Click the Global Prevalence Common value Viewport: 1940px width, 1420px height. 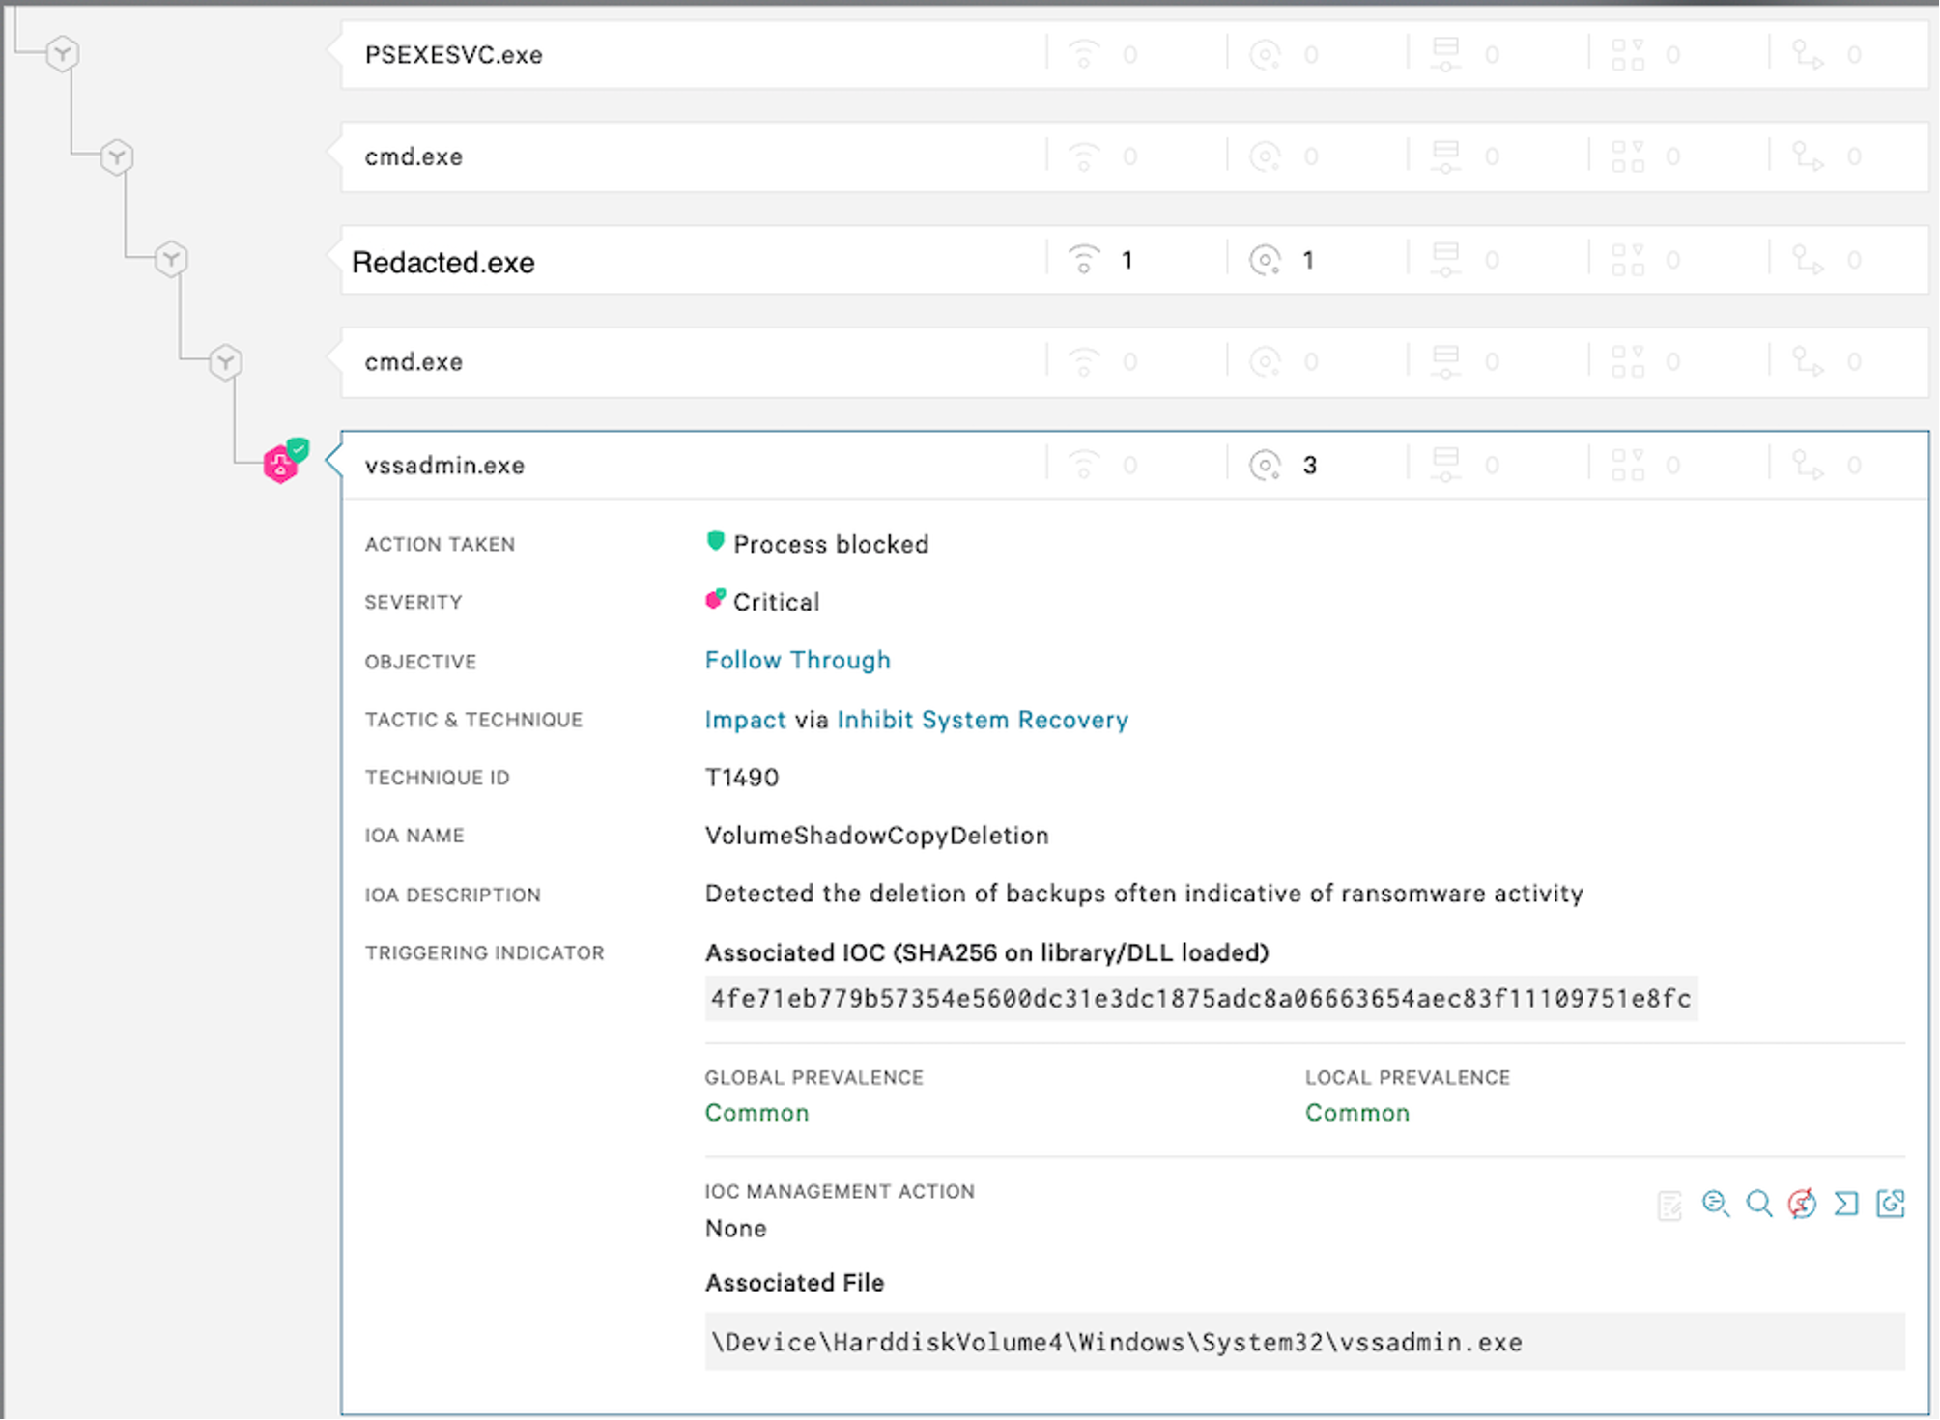click(756, 1113)
